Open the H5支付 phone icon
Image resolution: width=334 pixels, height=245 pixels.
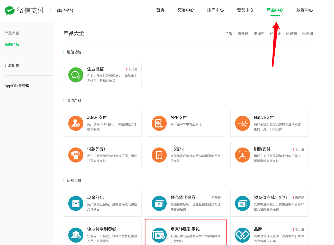point(159,155)
